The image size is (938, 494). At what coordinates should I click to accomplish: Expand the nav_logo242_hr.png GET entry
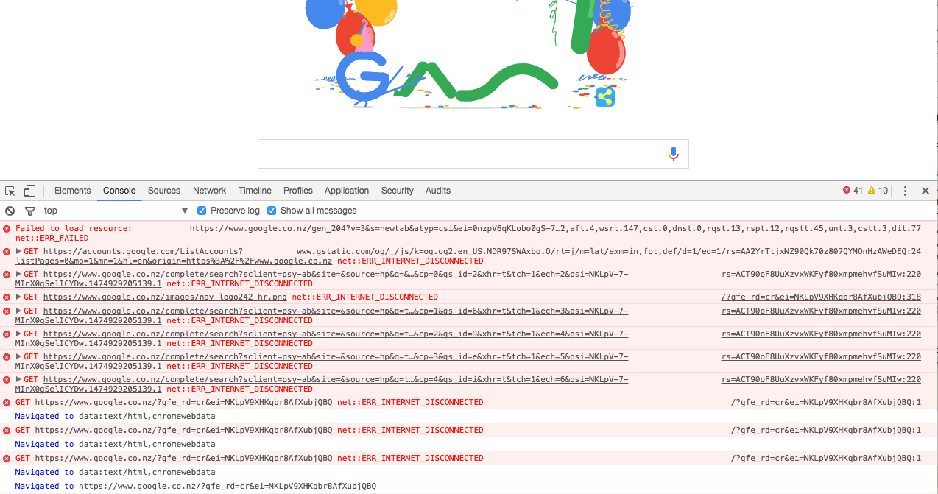[19, 297]
